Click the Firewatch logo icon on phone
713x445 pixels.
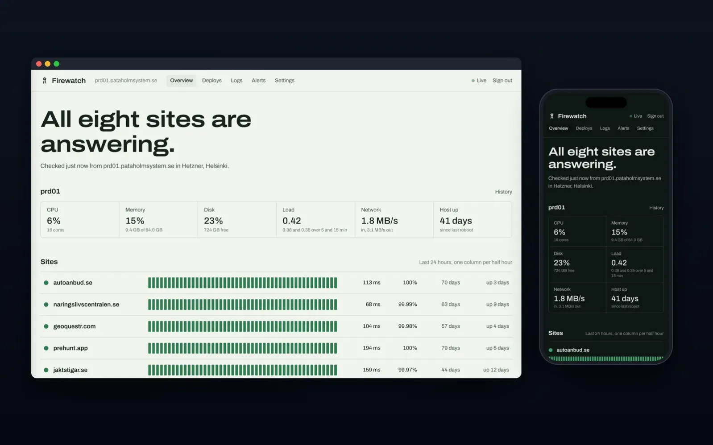coord(552,116)
